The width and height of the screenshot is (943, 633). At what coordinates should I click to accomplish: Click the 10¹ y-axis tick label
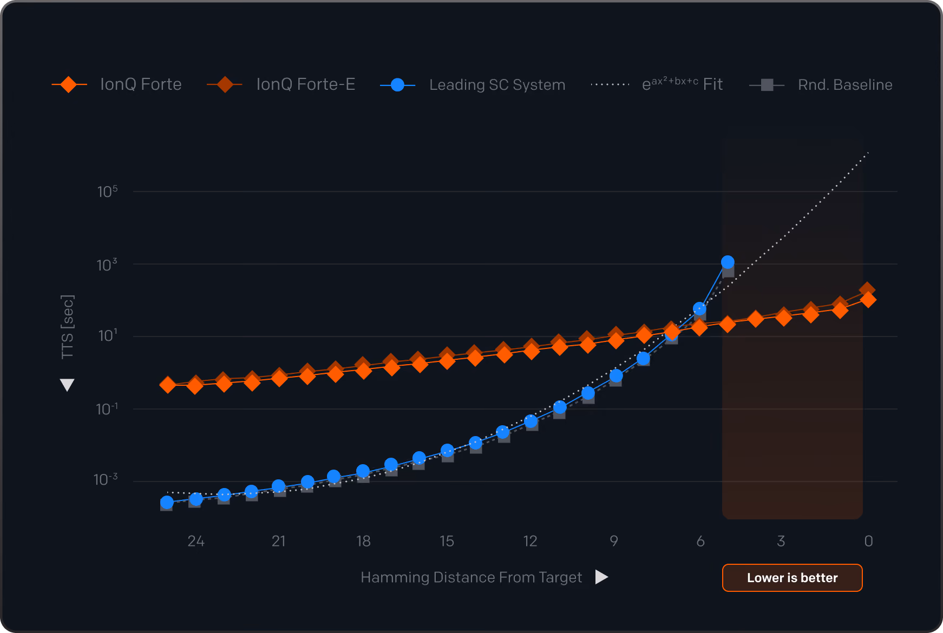tap(108, 336)
